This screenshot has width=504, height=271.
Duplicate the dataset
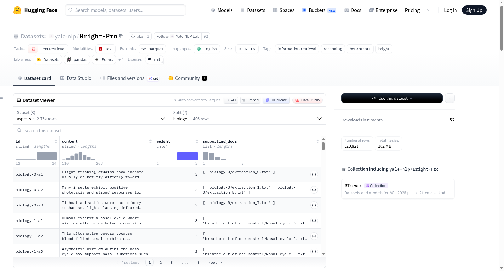(276, 100)
